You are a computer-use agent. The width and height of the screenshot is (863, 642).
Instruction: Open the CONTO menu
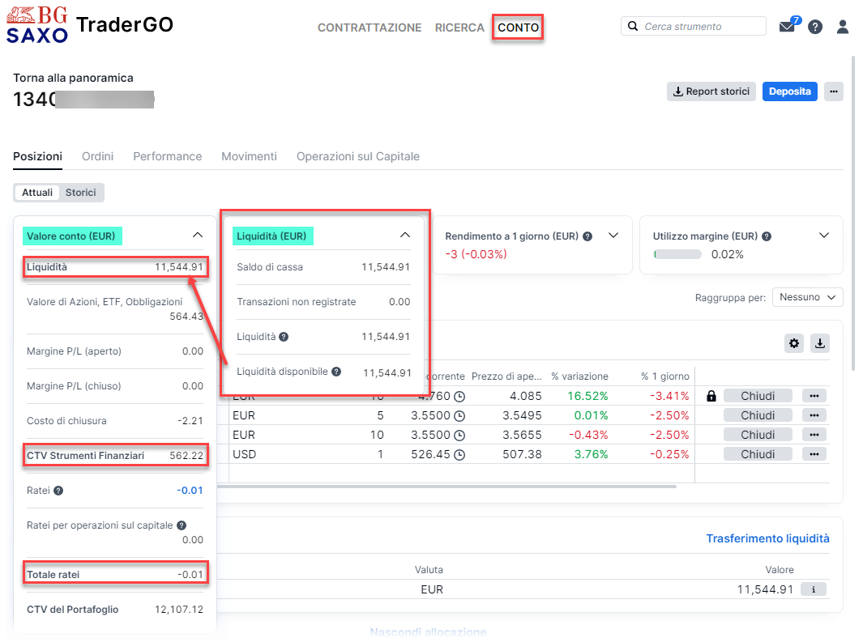[x=518, y=28]
